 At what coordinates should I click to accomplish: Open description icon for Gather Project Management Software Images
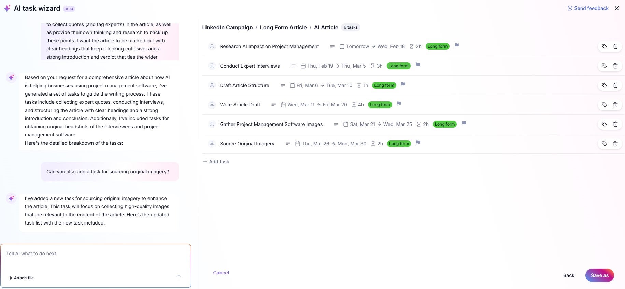[x=336, y=124]
